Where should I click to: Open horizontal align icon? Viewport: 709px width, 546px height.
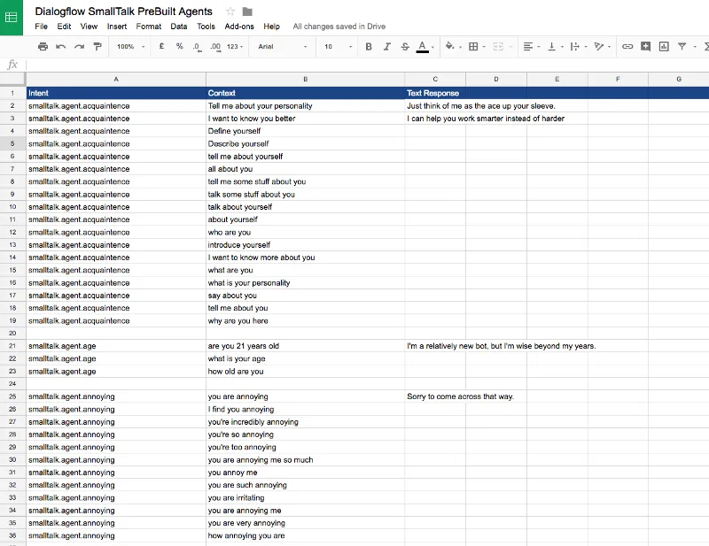click(527, 46)
